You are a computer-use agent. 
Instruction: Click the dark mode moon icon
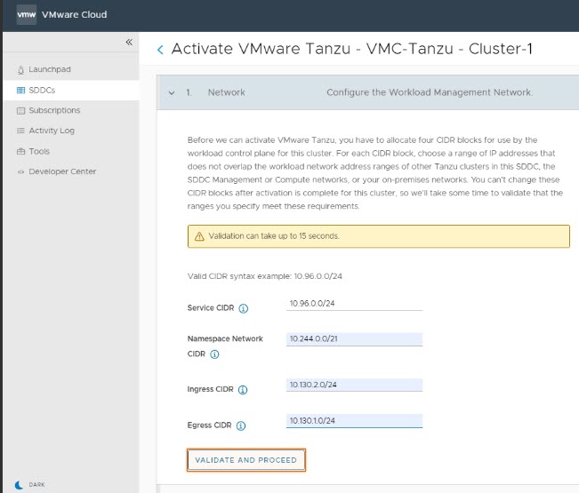point(19,484)
